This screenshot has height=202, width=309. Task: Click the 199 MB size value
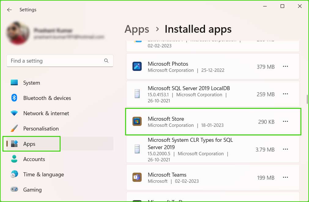click(x=266, y=178)
